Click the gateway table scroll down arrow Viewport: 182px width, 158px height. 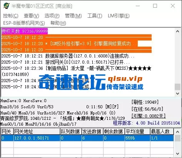tap(178, 153)
